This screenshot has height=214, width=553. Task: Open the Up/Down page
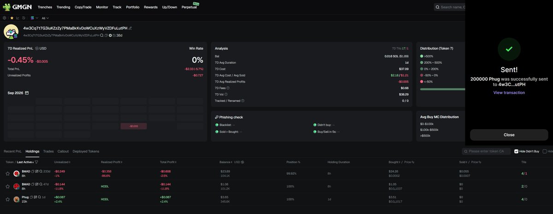pyautogui.click(x=170, y=7)
